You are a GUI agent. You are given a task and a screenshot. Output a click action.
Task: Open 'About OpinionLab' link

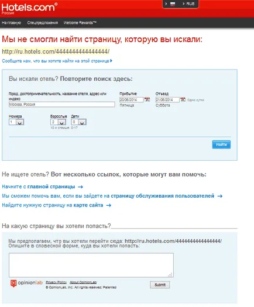point(83,282)
